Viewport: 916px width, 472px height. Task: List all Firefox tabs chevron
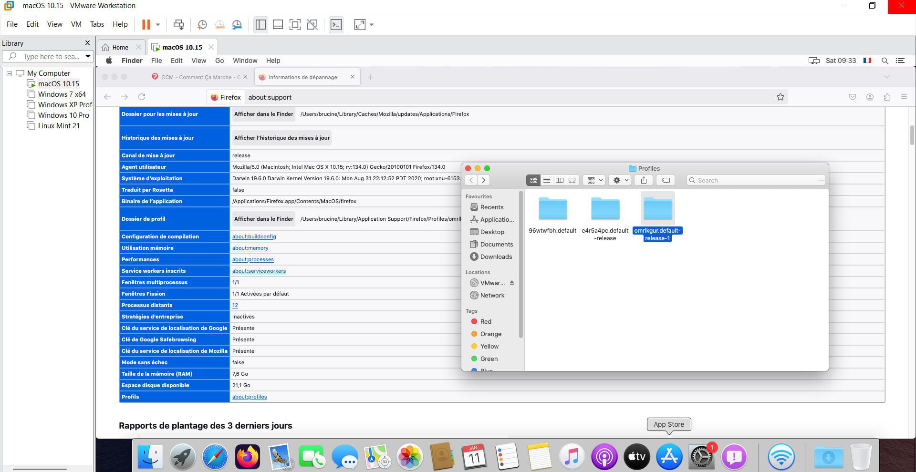coord(887,77)
